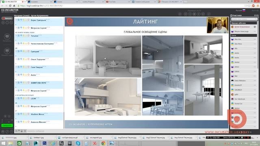
Task: Open downloaded file Untitled-1.jpg
Action: coord(39,138)
